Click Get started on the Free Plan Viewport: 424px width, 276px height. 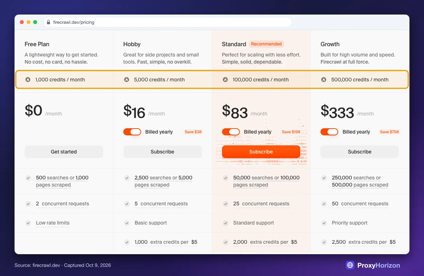(x=64, y=152)
